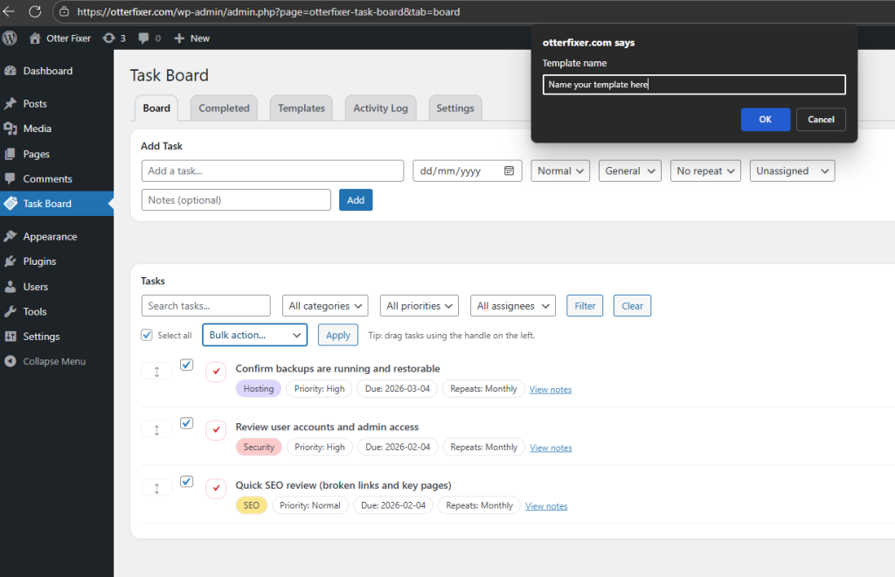Confirm template name with OK button
The width and height of the screenshot is (895, 577).
pos(766,120)
